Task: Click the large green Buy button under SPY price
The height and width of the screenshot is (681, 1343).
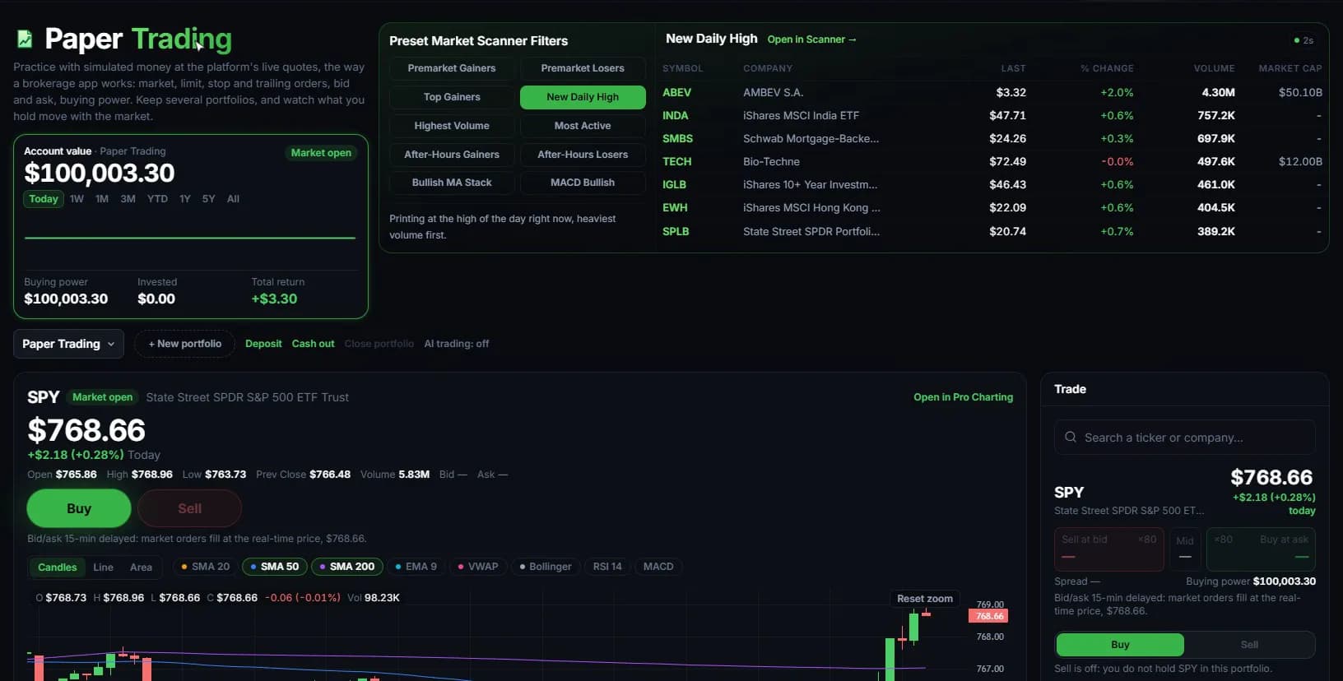Action: (x=79, y=508)
